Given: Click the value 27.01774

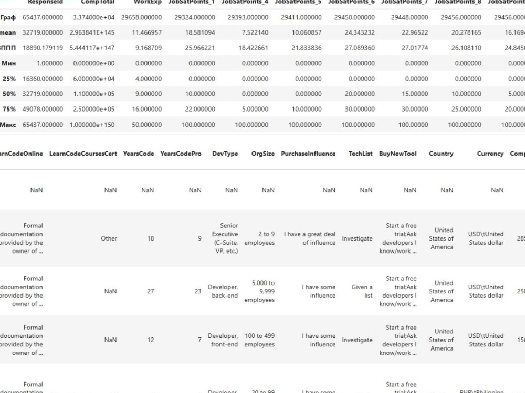Looking at the screenshot, I should click(415, 48).
